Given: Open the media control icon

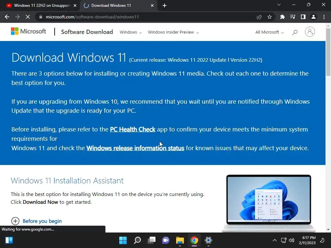Looking at the screenshot, I should coord(293,17).
